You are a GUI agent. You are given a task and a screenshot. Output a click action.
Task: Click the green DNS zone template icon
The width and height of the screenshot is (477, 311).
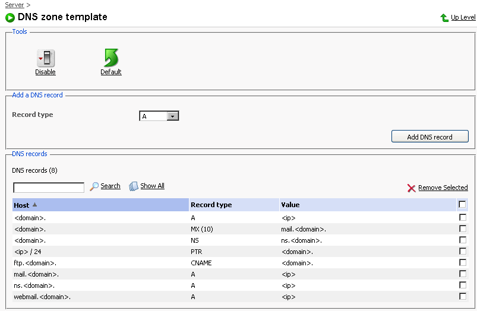tap(10, 18)
